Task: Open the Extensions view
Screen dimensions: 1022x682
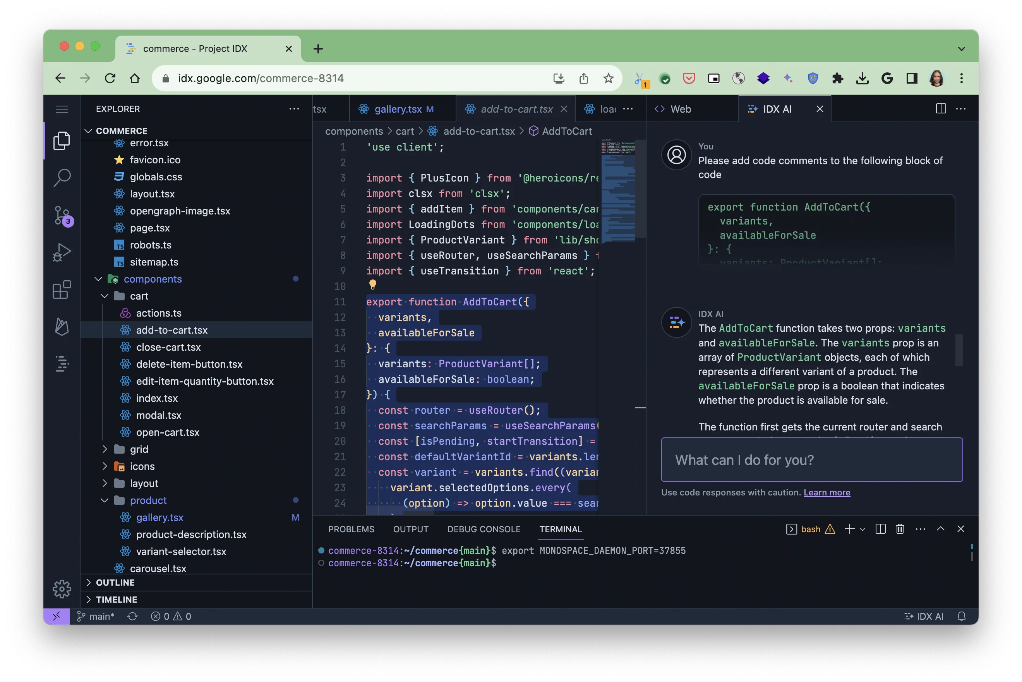Action: 62,290
